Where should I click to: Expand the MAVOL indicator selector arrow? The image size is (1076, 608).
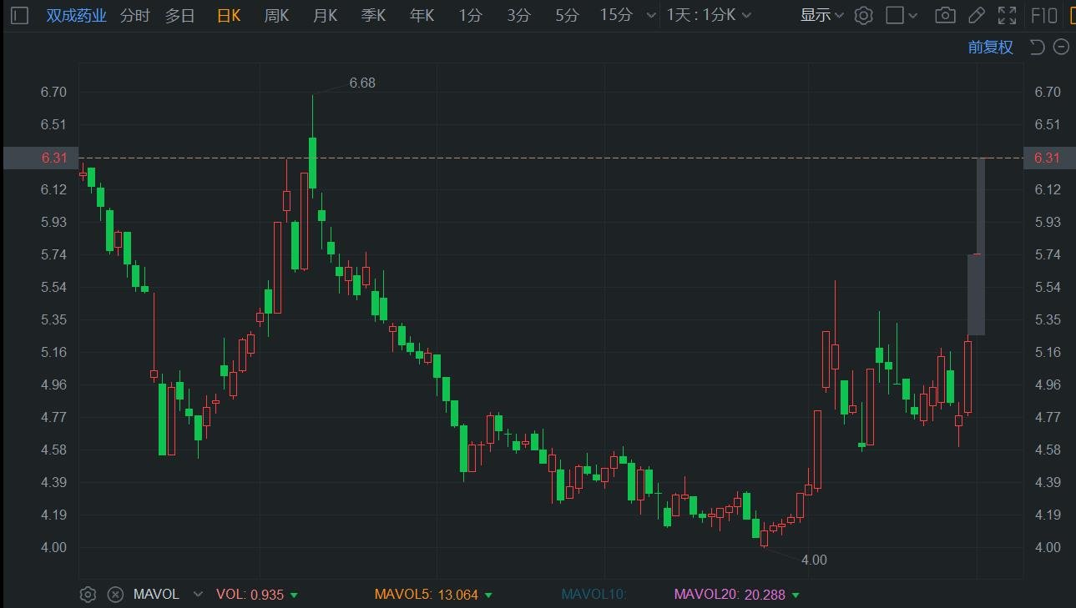[198, 595]
